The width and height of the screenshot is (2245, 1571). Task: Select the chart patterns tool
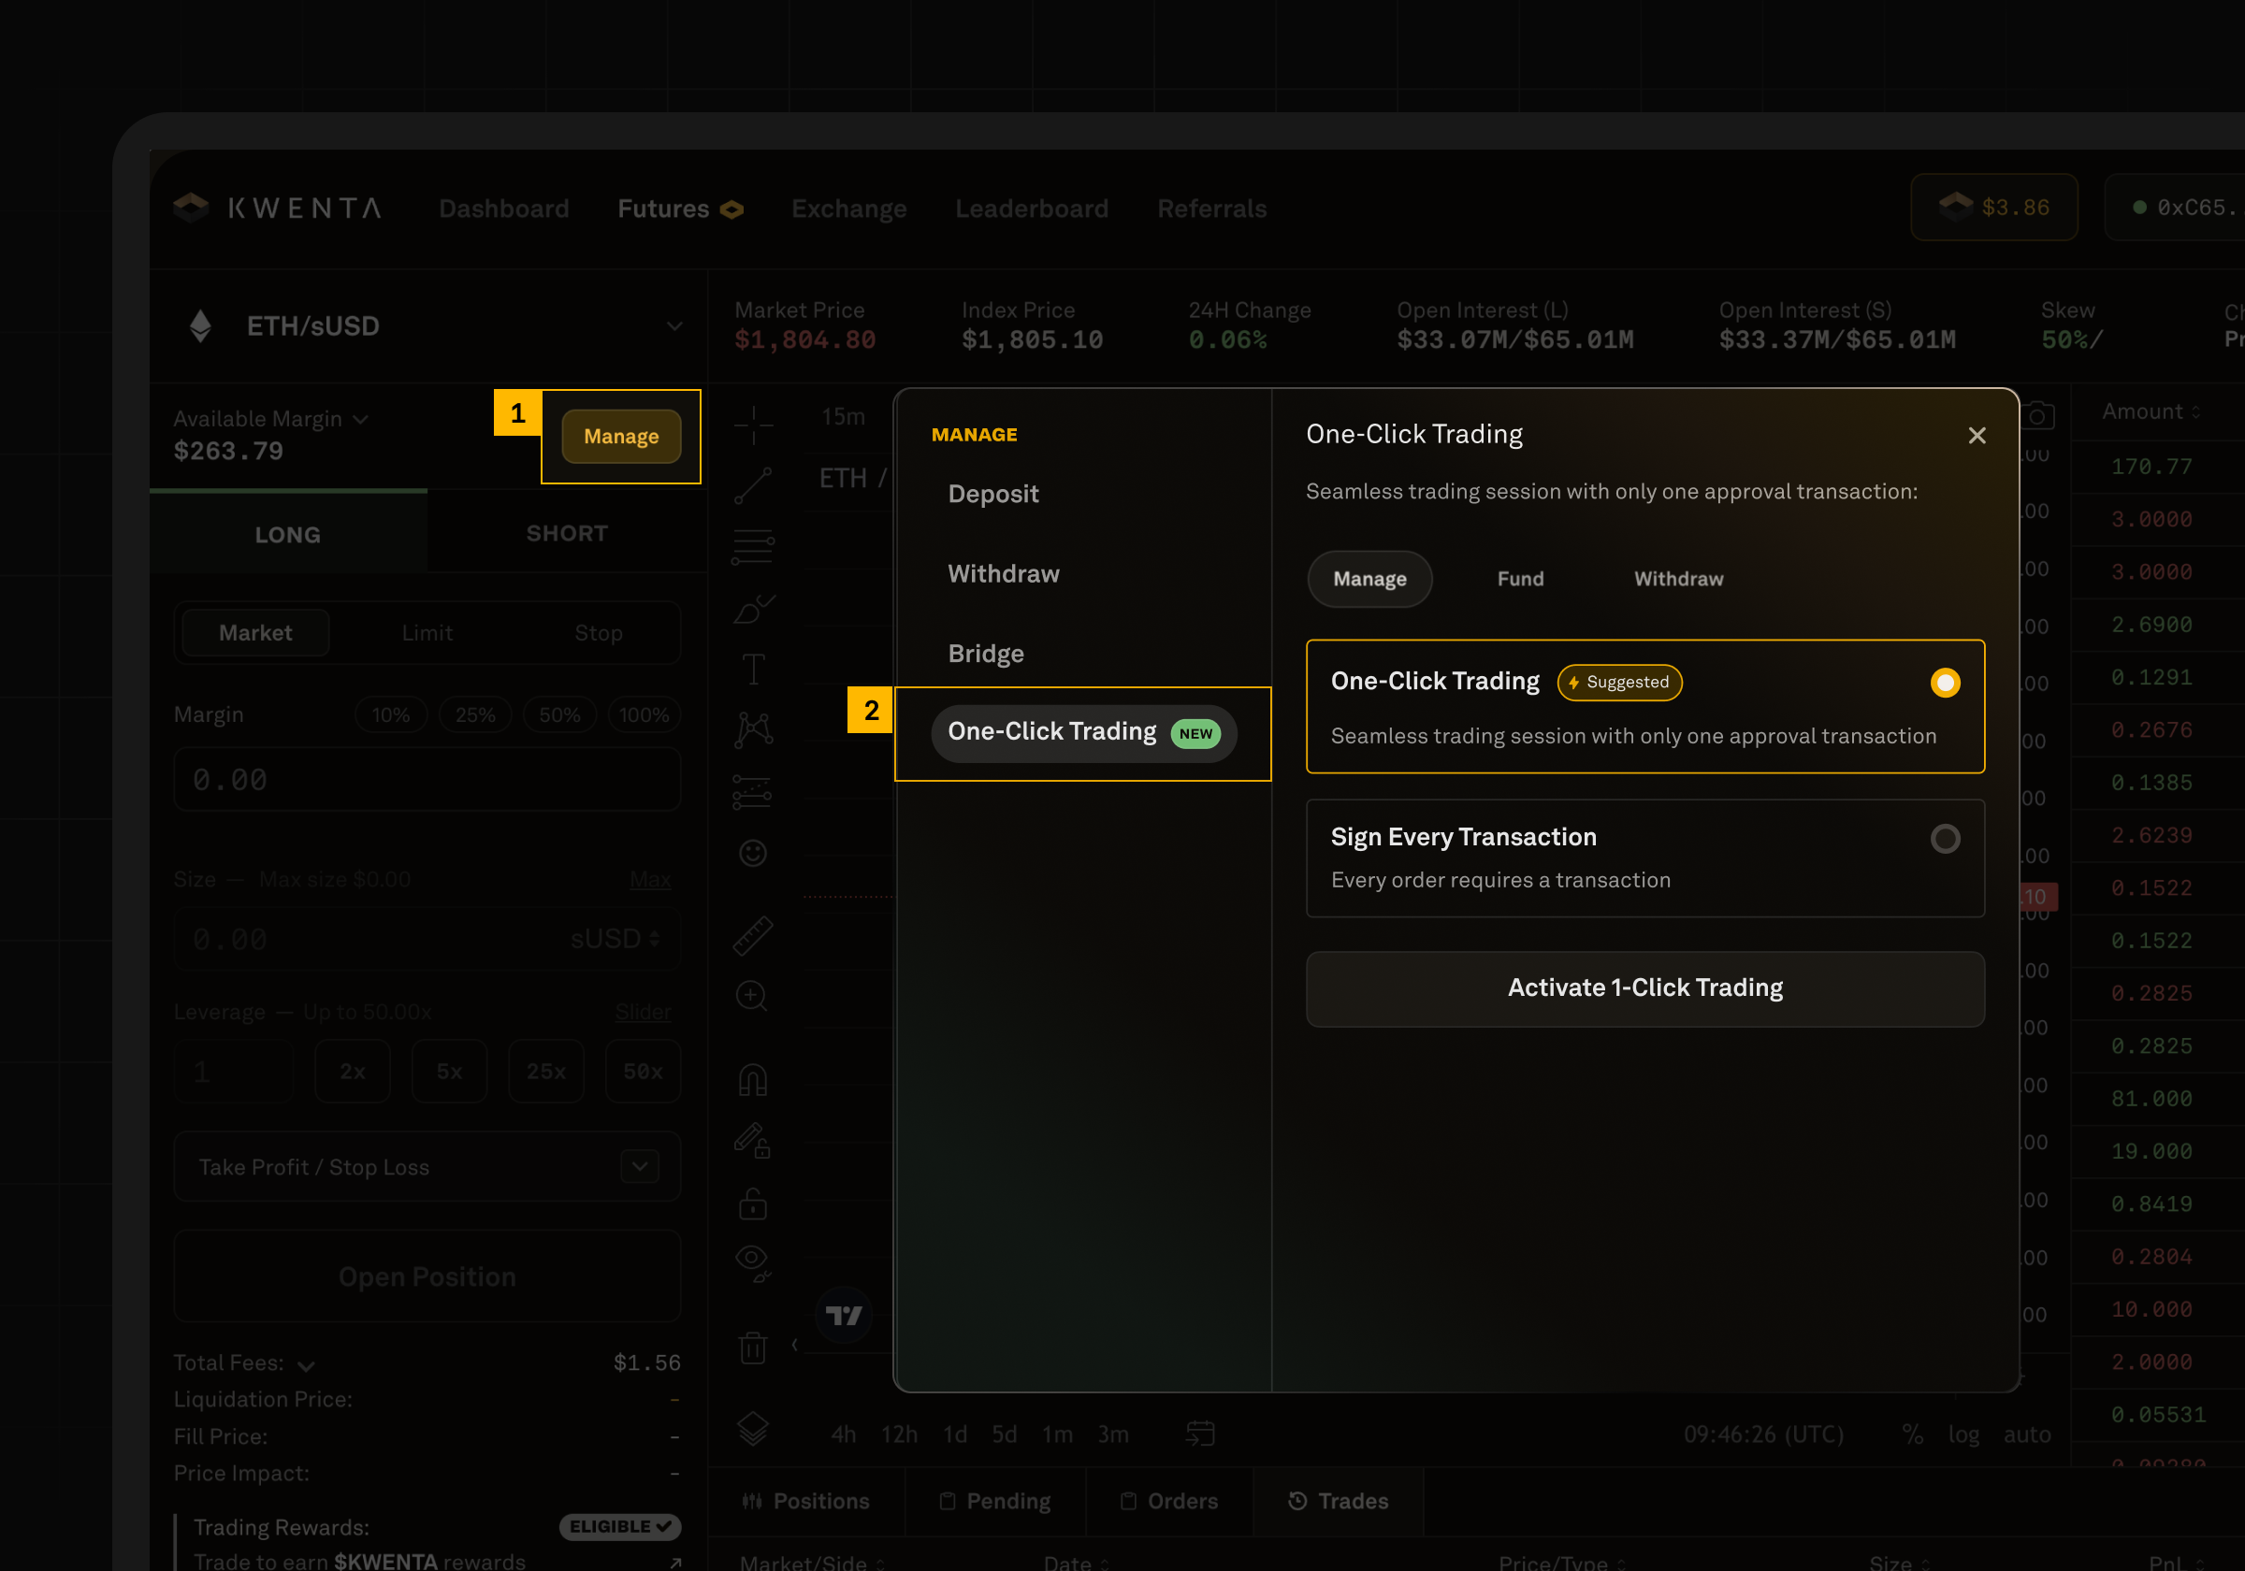pos(753,730)
